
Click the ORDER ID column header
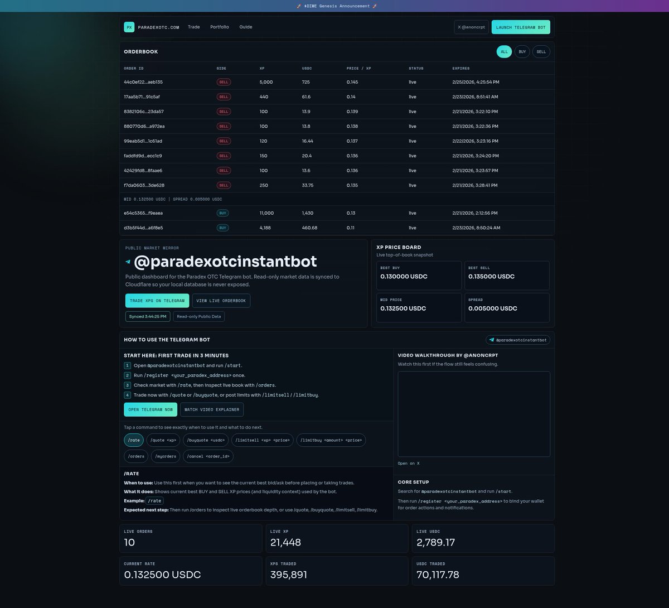(x=134, y=69)
